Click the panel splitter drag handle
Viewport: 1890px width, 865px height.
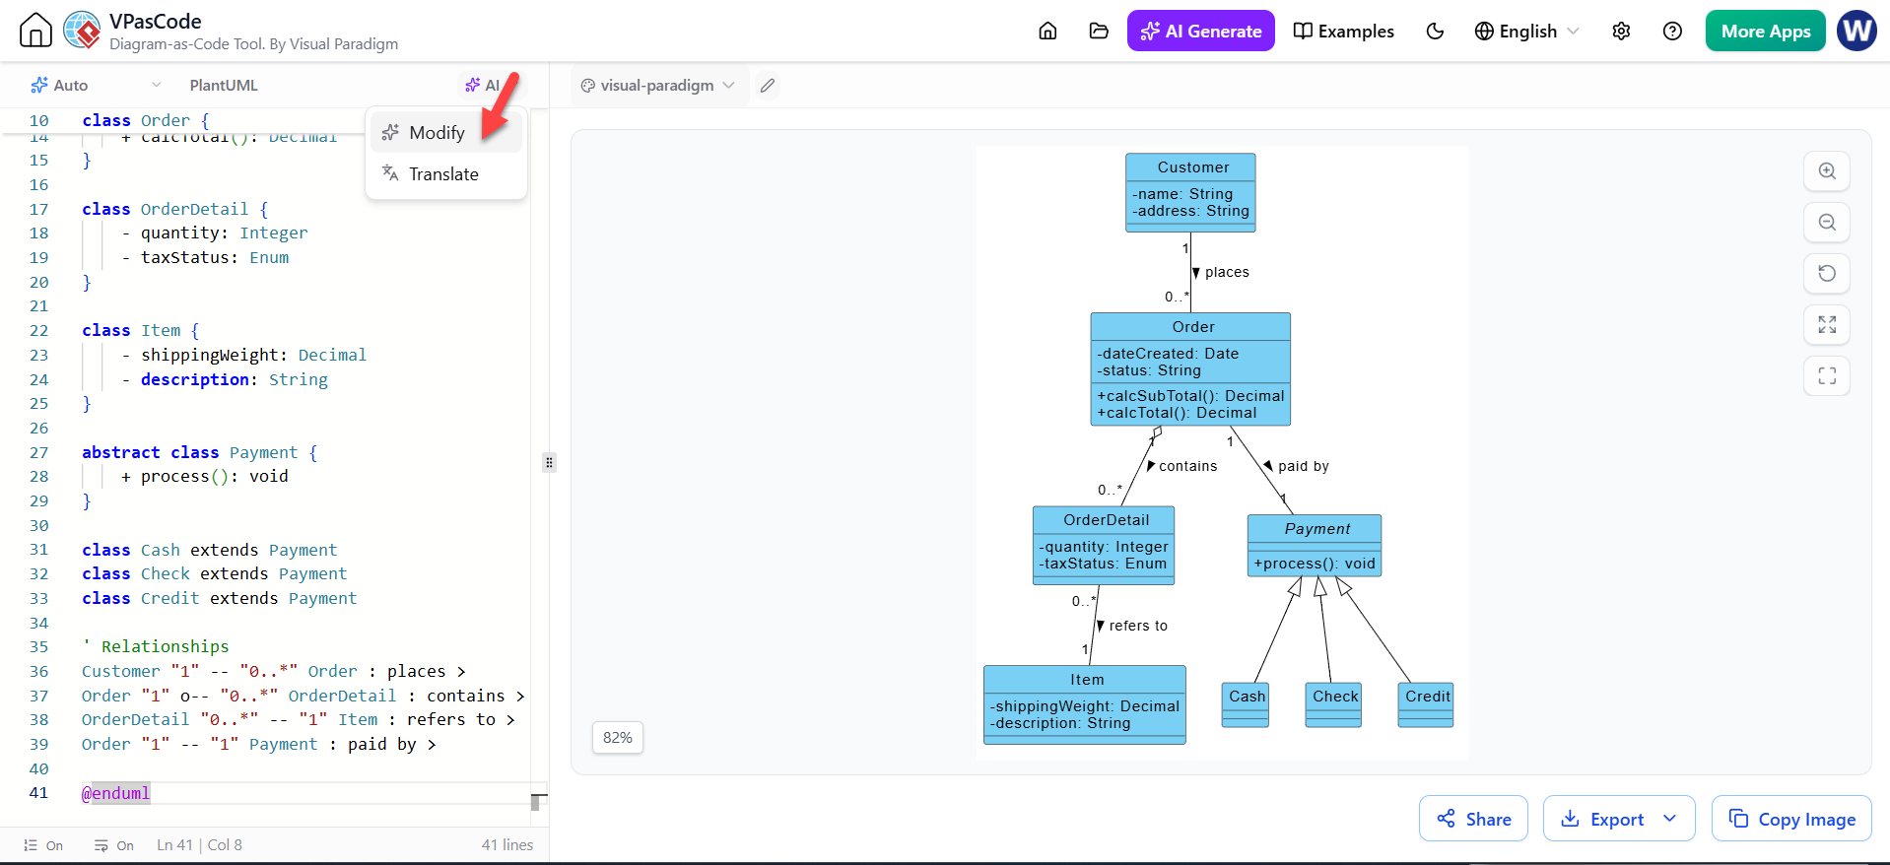(549, 462)
